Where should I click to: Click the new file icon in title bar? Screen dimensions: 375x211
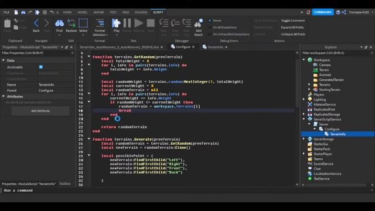pyautogui.click(x=16, y=12)
